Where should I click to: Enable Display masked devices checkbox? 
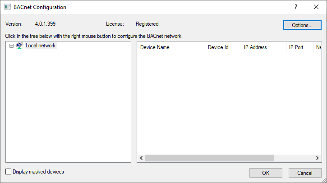click(x=9, y=172)
